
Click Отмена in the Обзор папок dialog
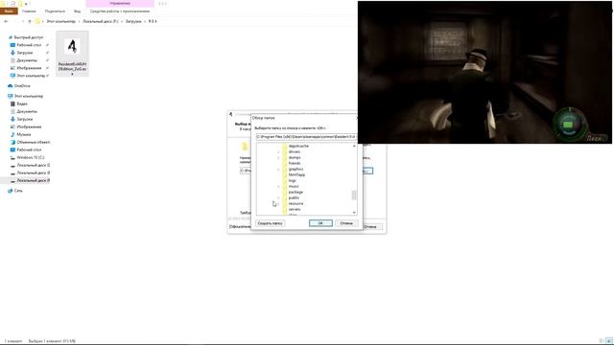346,223
